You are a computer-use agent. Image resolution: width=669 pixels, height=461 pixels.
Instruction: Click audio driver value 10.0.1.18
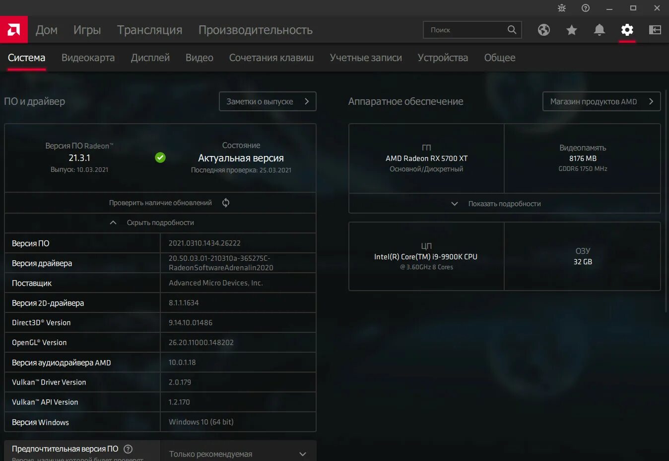(x=182, y=362)
